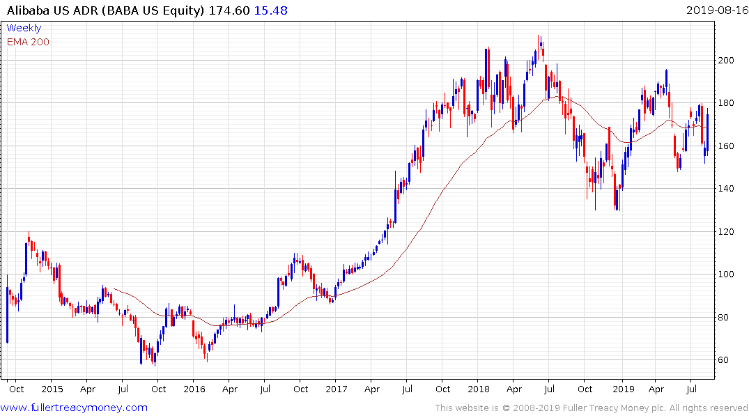Click the 140 price axis label
The width and height of the screenshot is (749, 418).
(726, 189)
